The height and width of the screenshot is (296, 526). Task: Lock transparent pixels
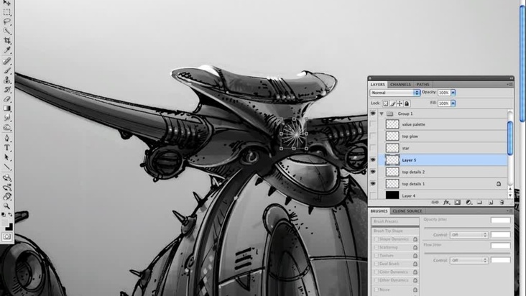click(x=385, y=103)
